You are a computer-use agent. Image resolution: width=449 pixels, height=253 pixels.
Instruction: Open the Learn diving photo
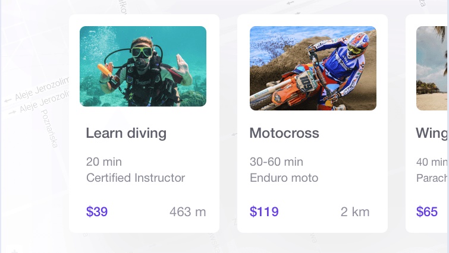tap(143, 67)
